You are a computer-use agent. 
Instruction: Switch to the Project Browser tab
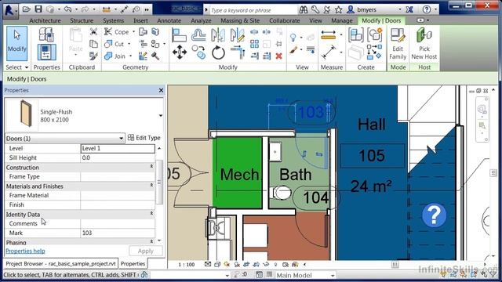pyautogui.click(x=61, y=264)
